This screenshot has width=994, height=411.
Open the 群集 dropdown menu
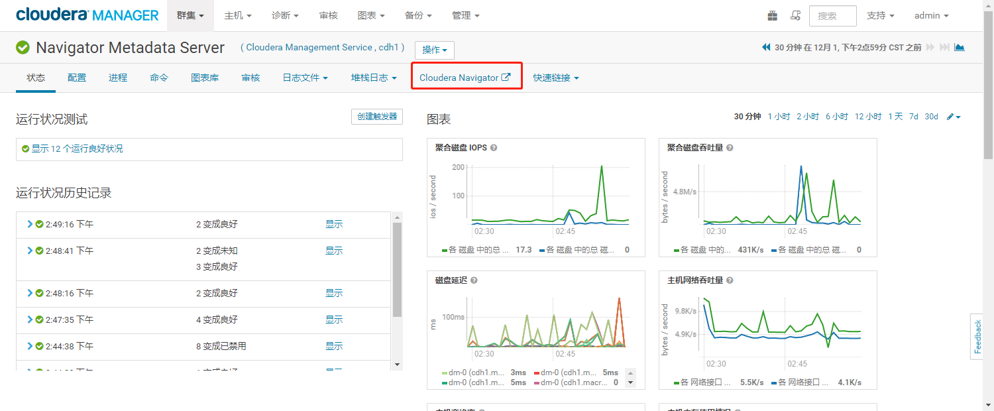[x=190, y=15]
